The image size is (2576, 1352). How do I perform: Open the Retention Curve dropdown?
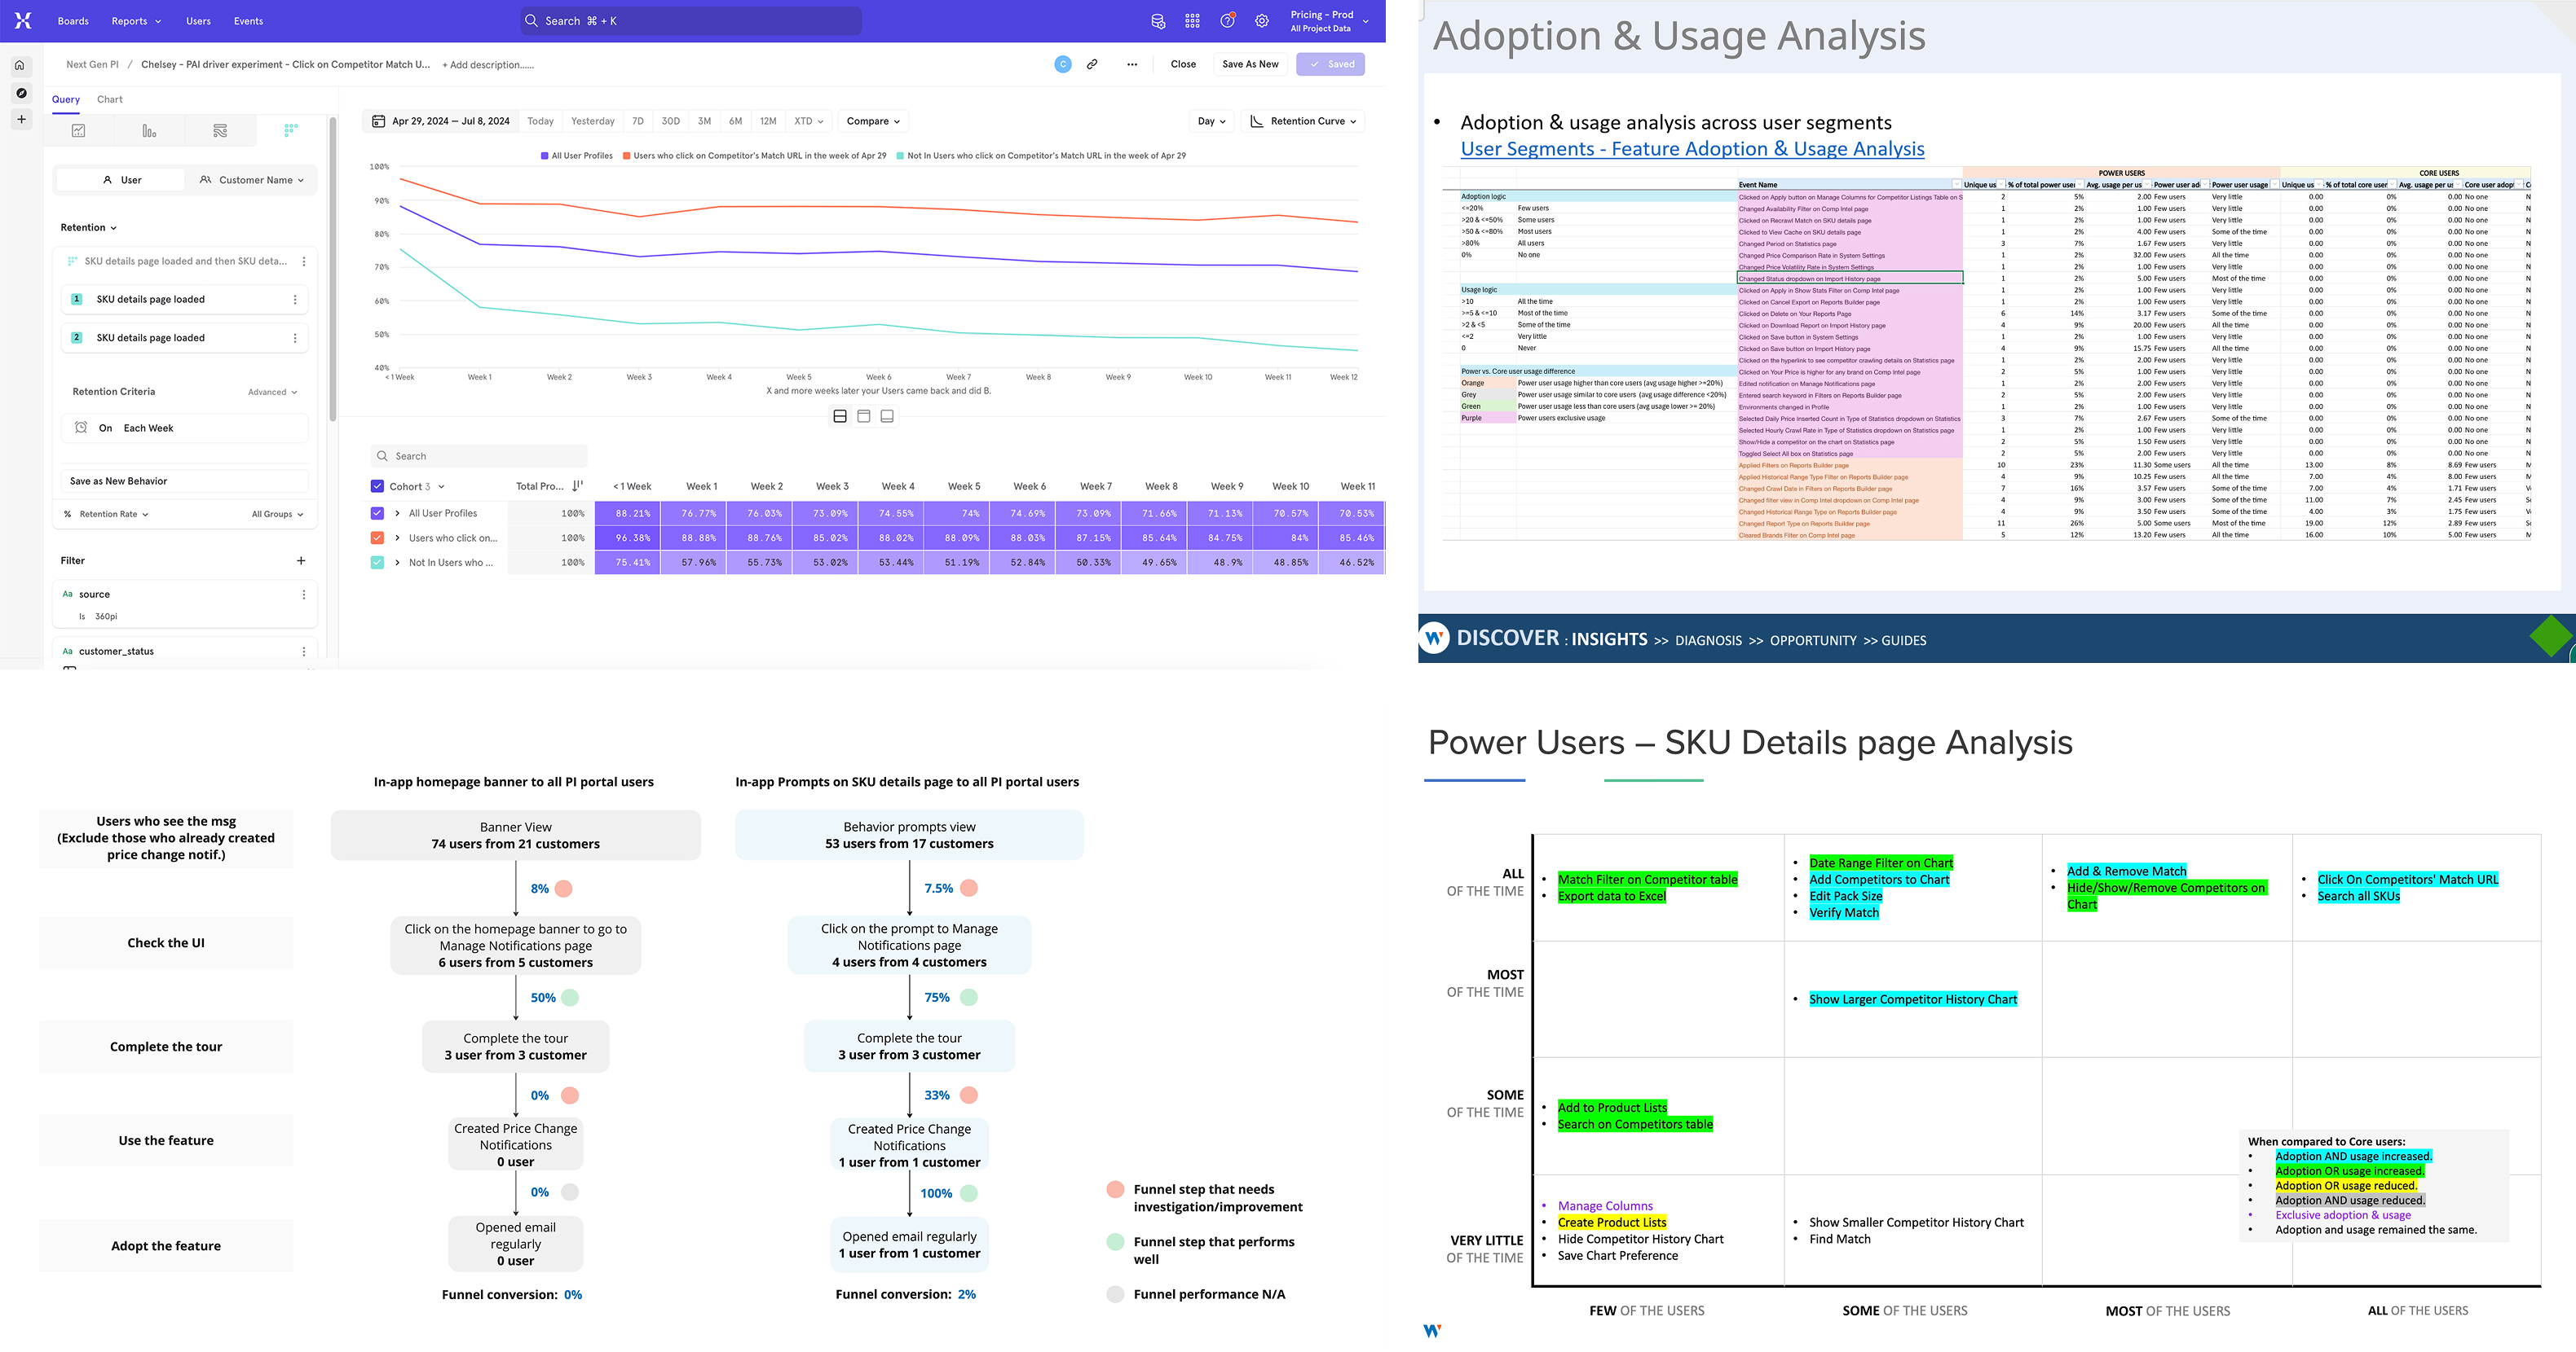click(x=1304, y=121)
